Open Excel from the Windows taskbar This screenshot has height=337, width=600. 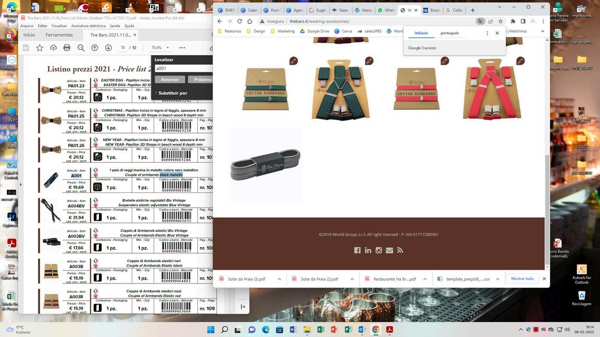pos(321,330)
